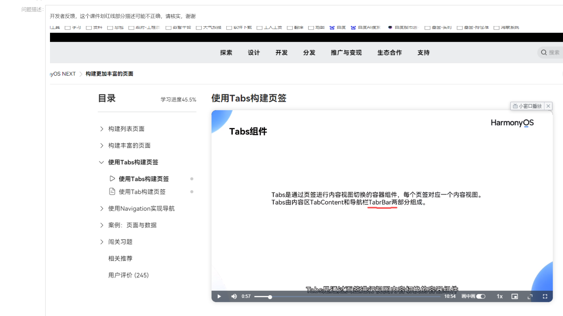Click the video progress slider handle
Image resolution: width=563 pixels, height=316 pixels.
[270, 297]
